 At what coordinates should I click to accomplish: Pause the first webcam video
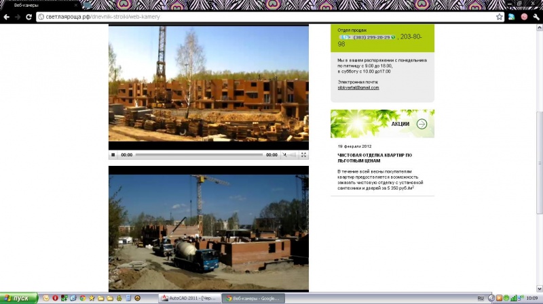click(x=113, y=155)
